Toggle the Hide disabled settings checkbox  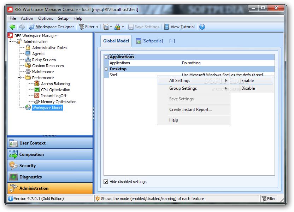coord(106,182)
